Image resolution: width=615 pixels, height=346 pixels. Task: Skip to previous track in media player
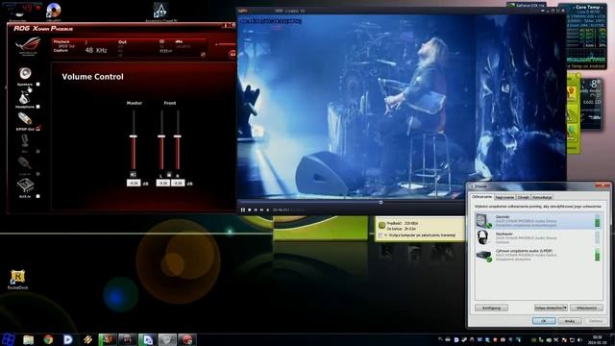[256, 210]
